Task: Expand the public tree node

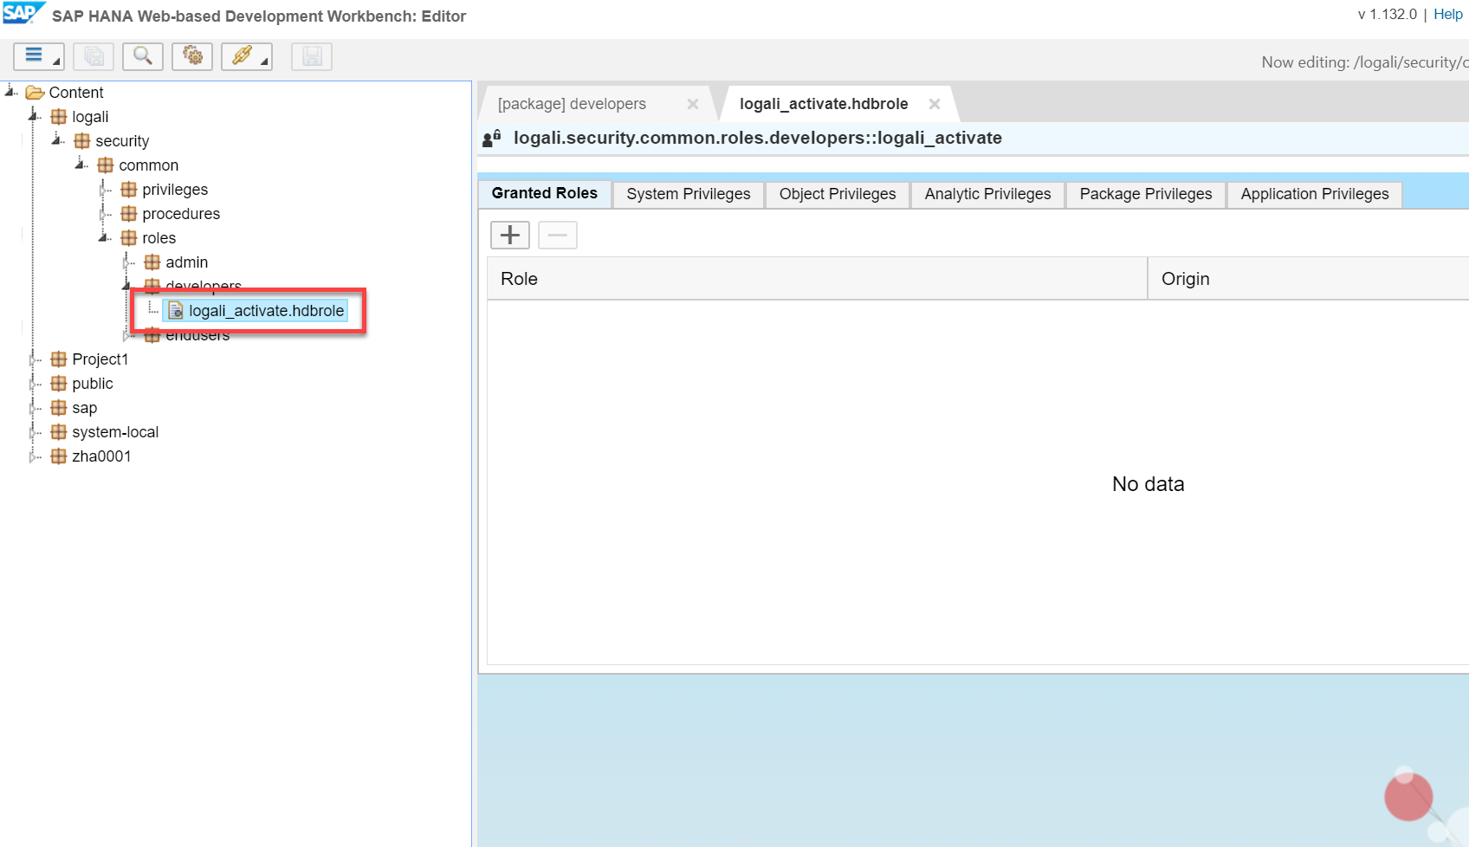Action: click(34, 384)
